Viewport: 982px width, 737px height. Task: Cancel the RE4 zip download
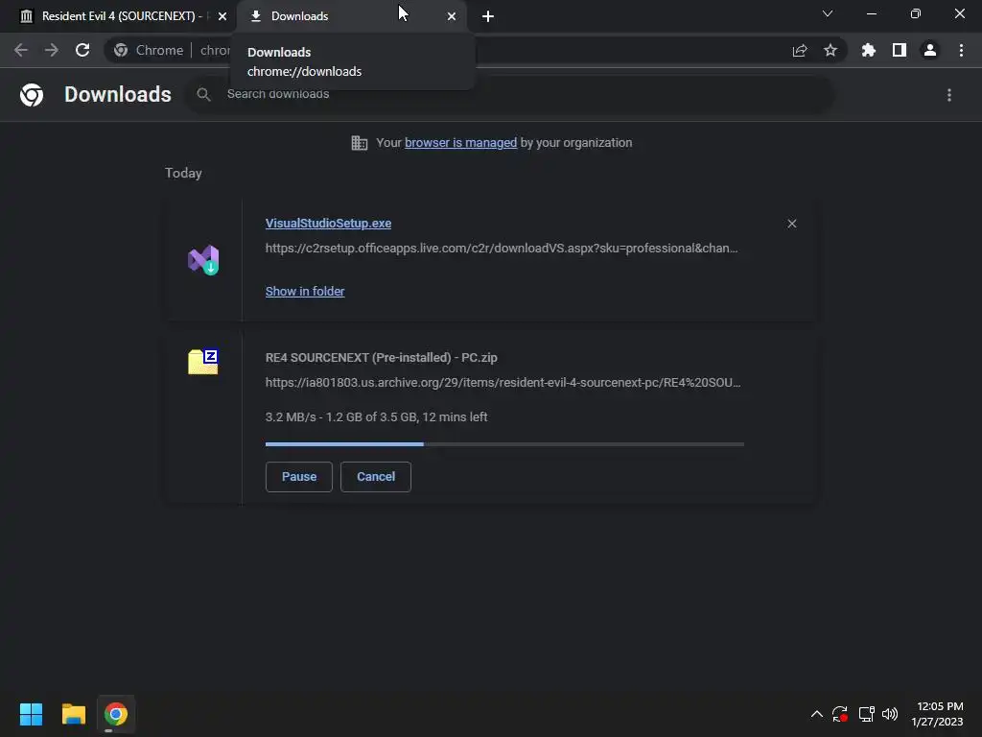[376, 477]
